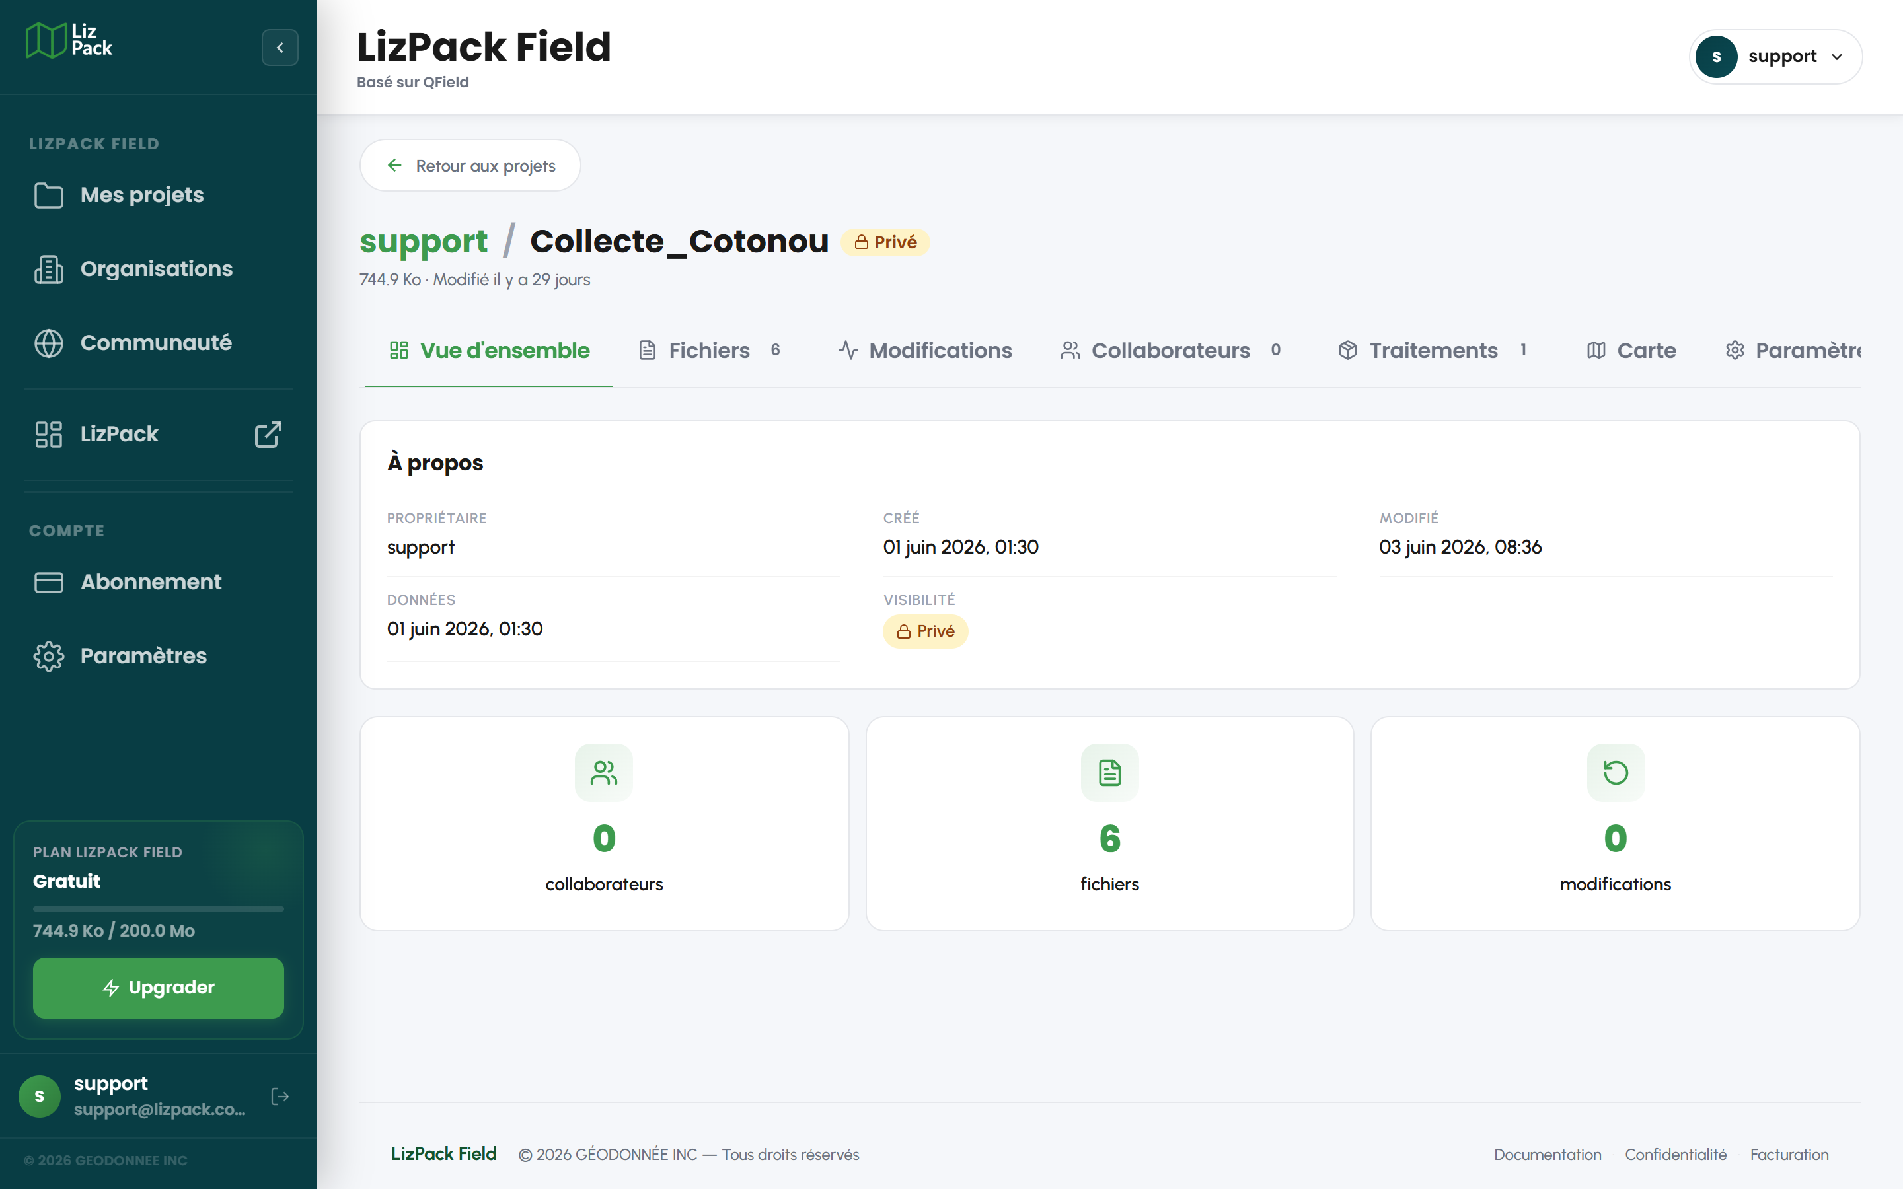Open the support user dropdown
This screenshot has height=1189, width=1903.
tap(1775, 57)
